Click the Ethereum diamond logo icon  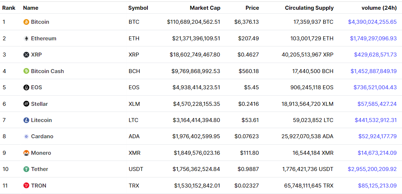(26, 39)
